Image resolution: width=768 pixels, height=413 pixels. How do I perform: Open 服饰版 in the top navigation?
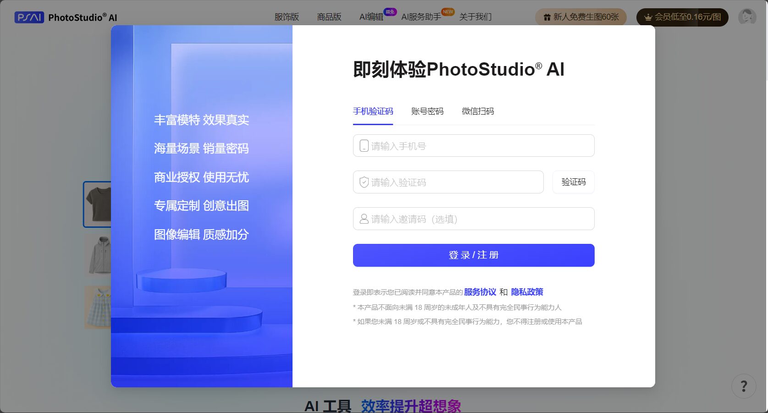(287, 17)
